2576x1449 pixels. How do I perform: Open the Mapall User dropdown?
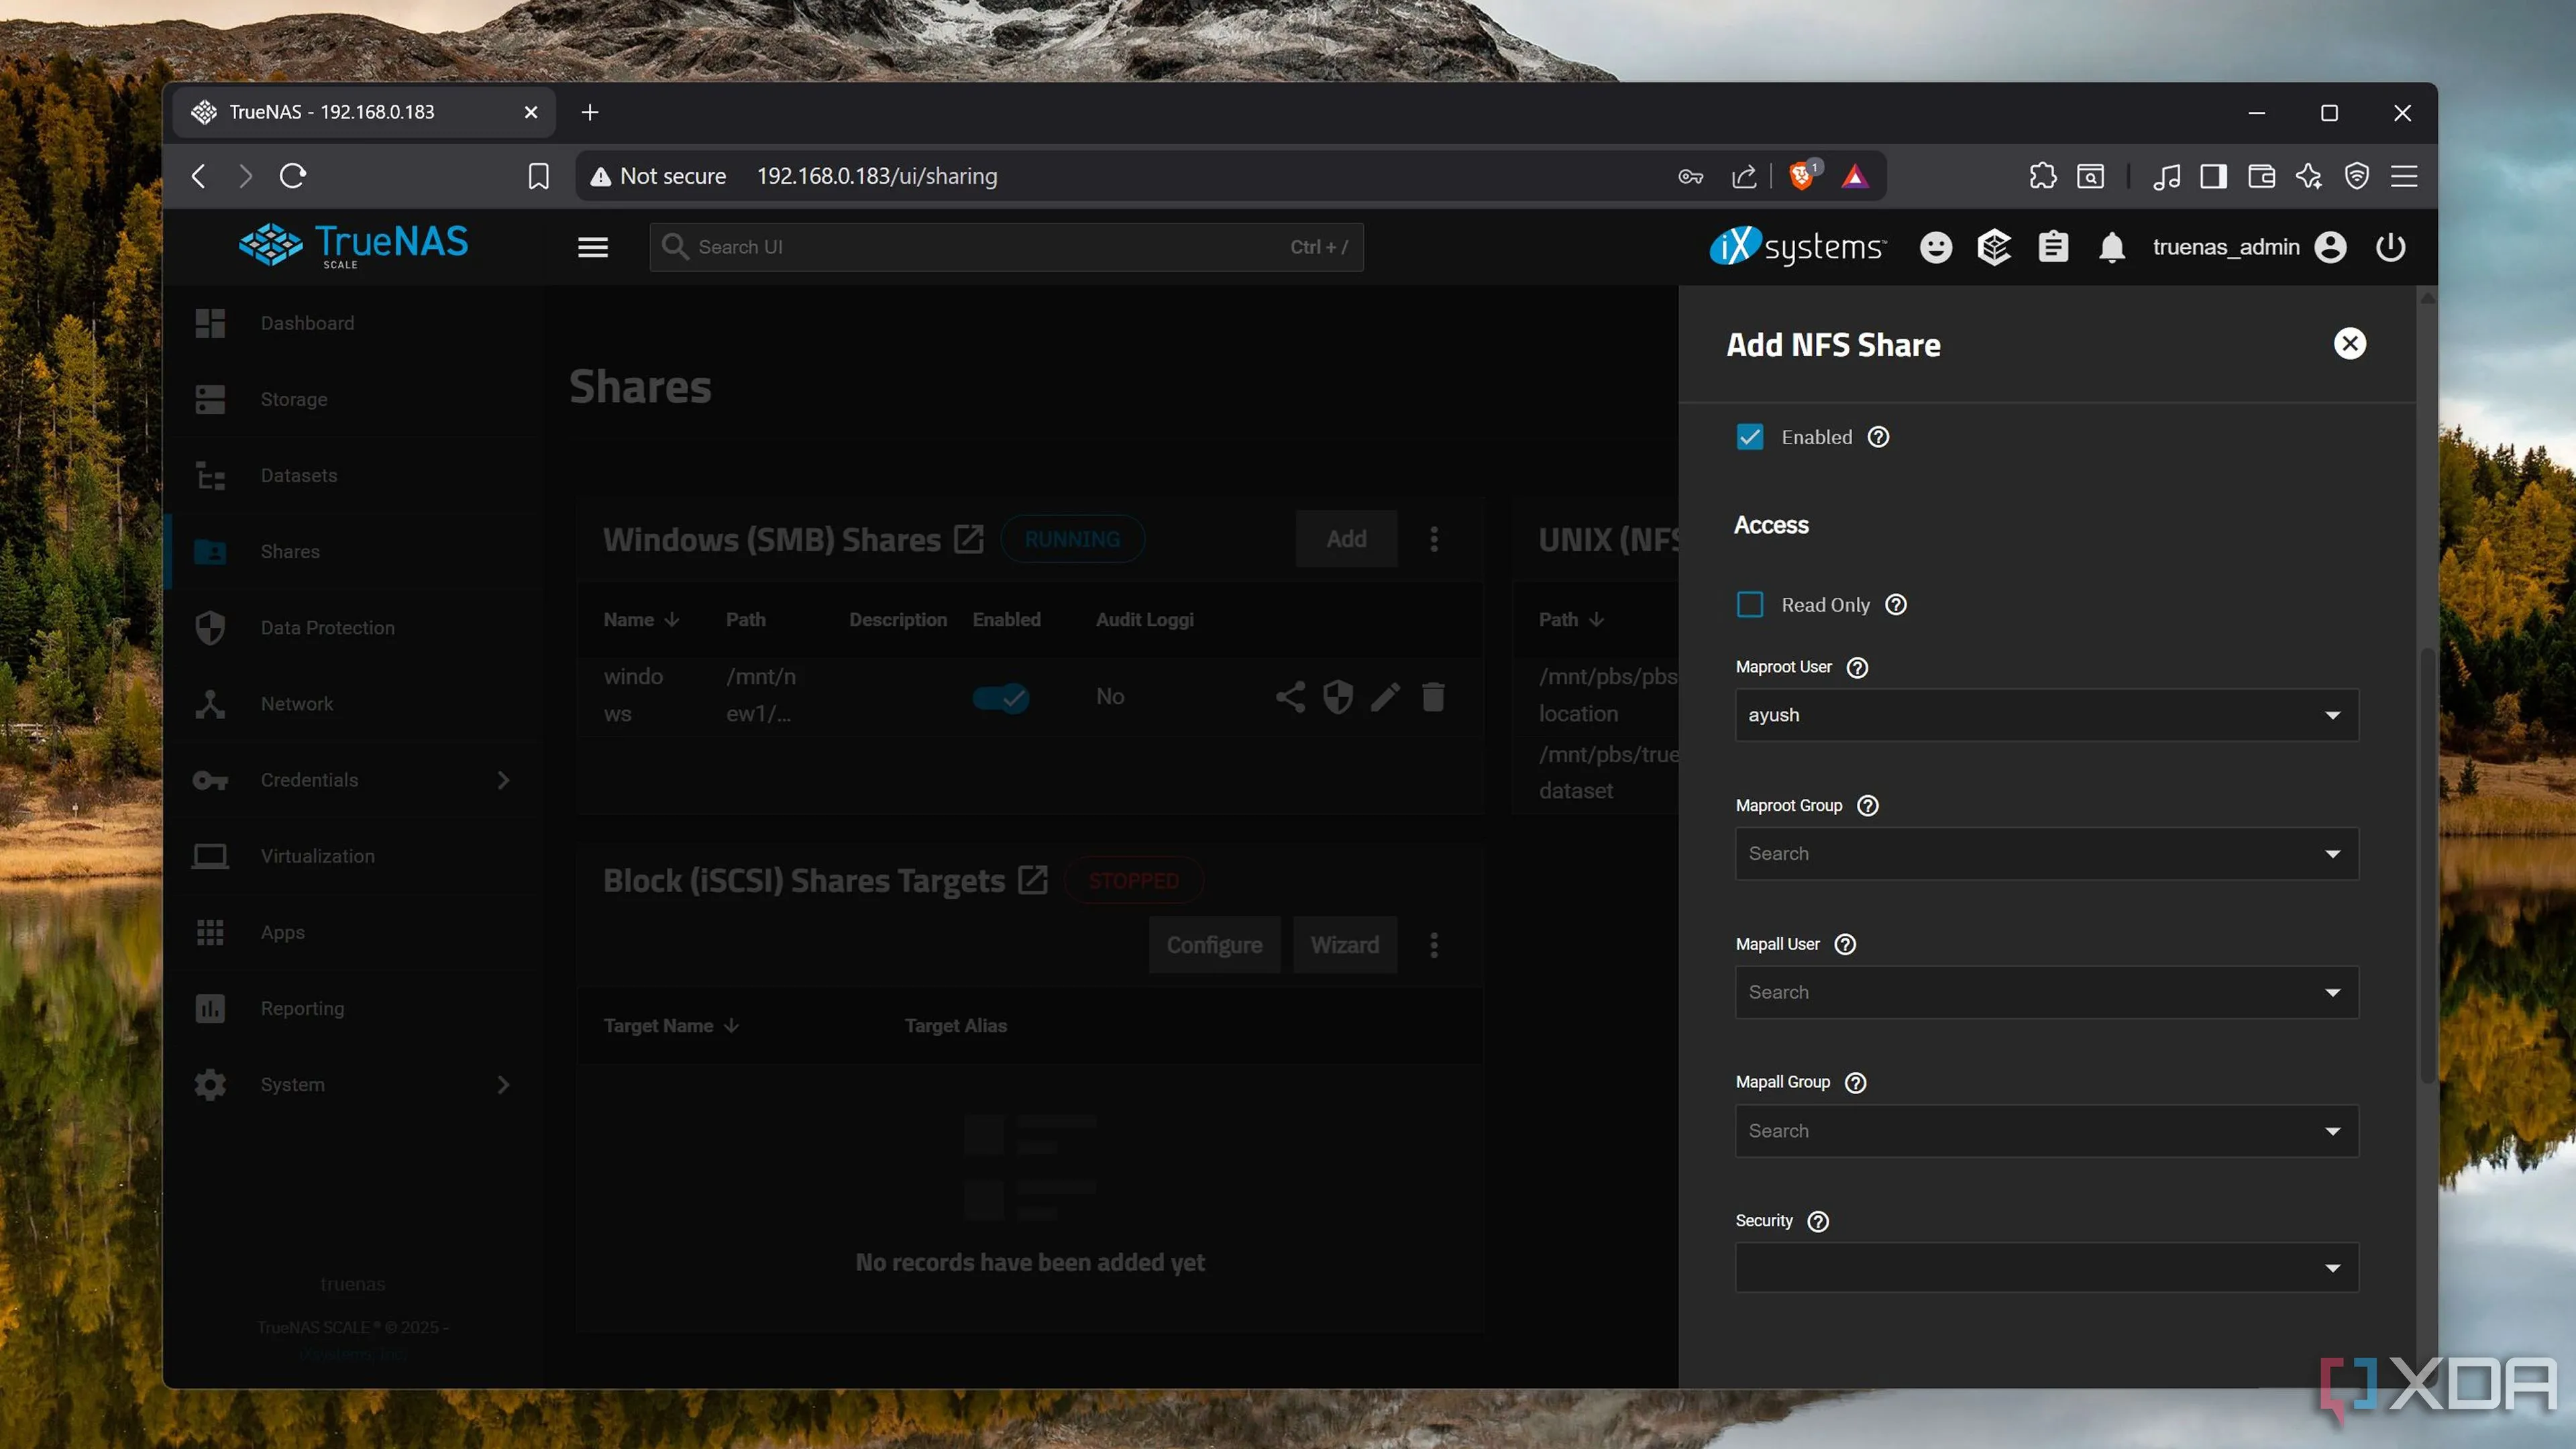click(2046, 992)
